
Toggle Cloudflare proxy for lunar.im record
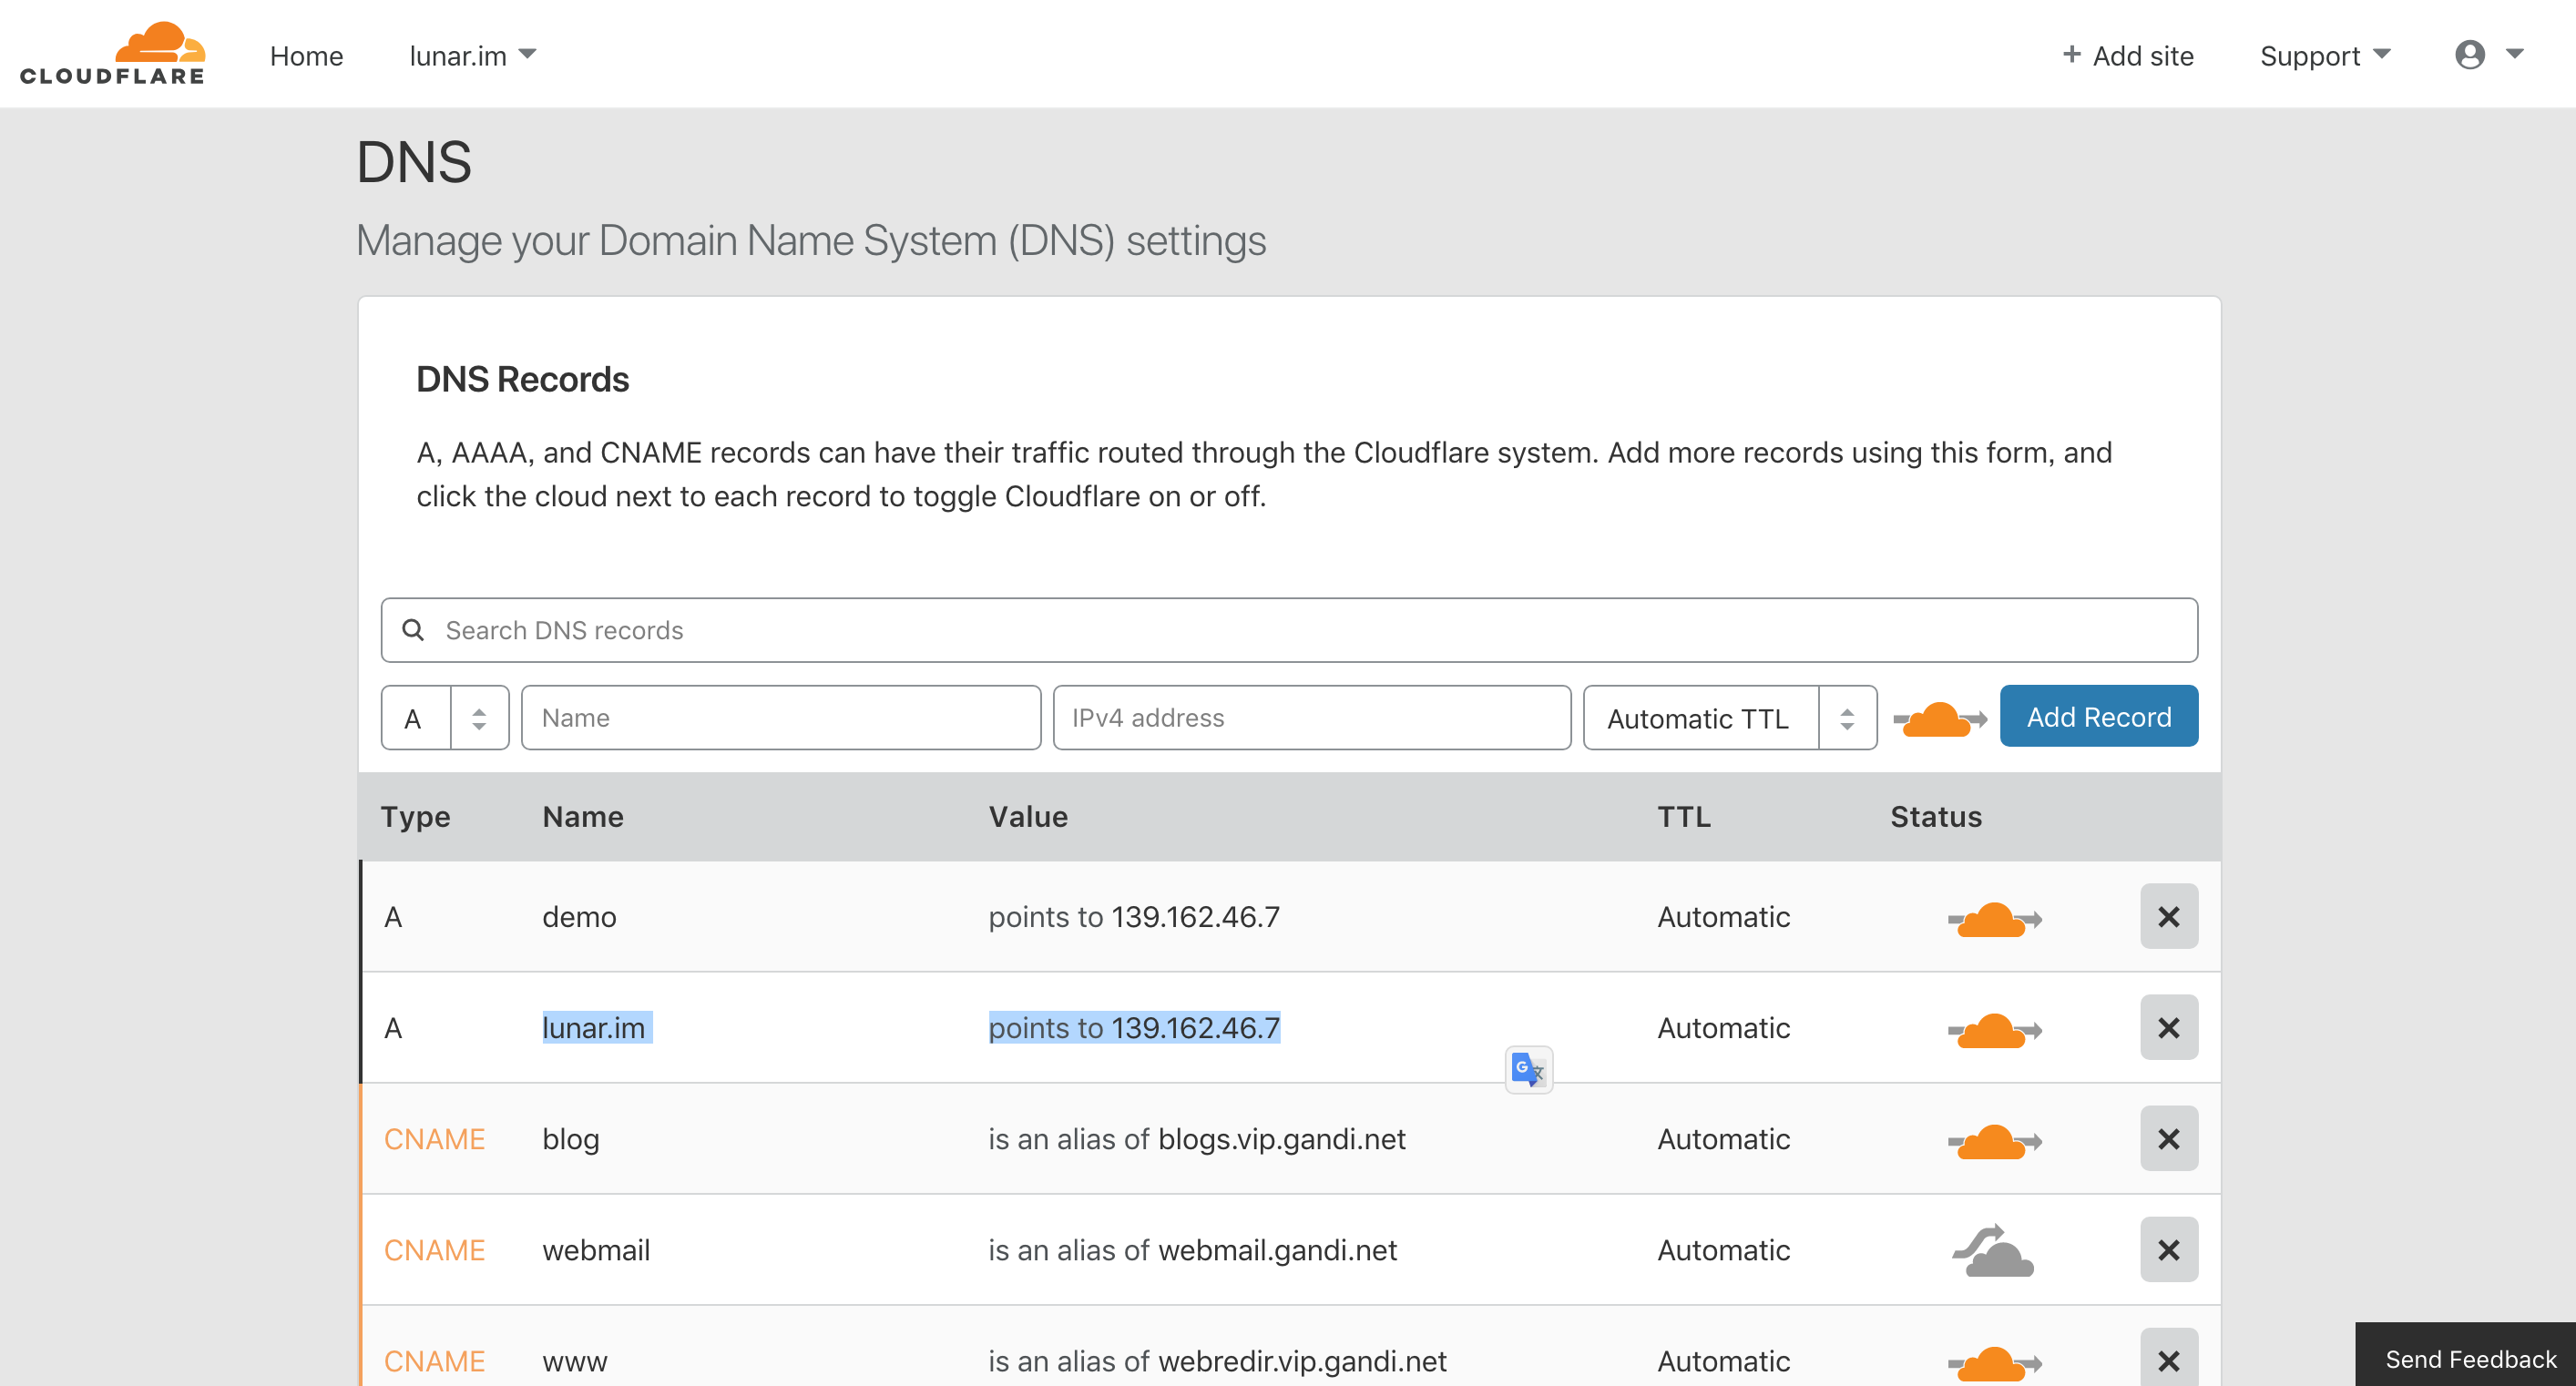point(1995,1030)
